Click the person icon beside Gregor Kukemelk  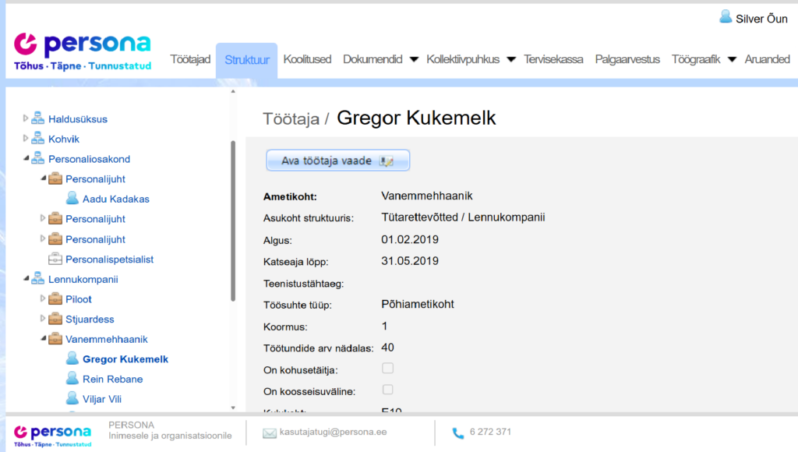tap(74, 358)
